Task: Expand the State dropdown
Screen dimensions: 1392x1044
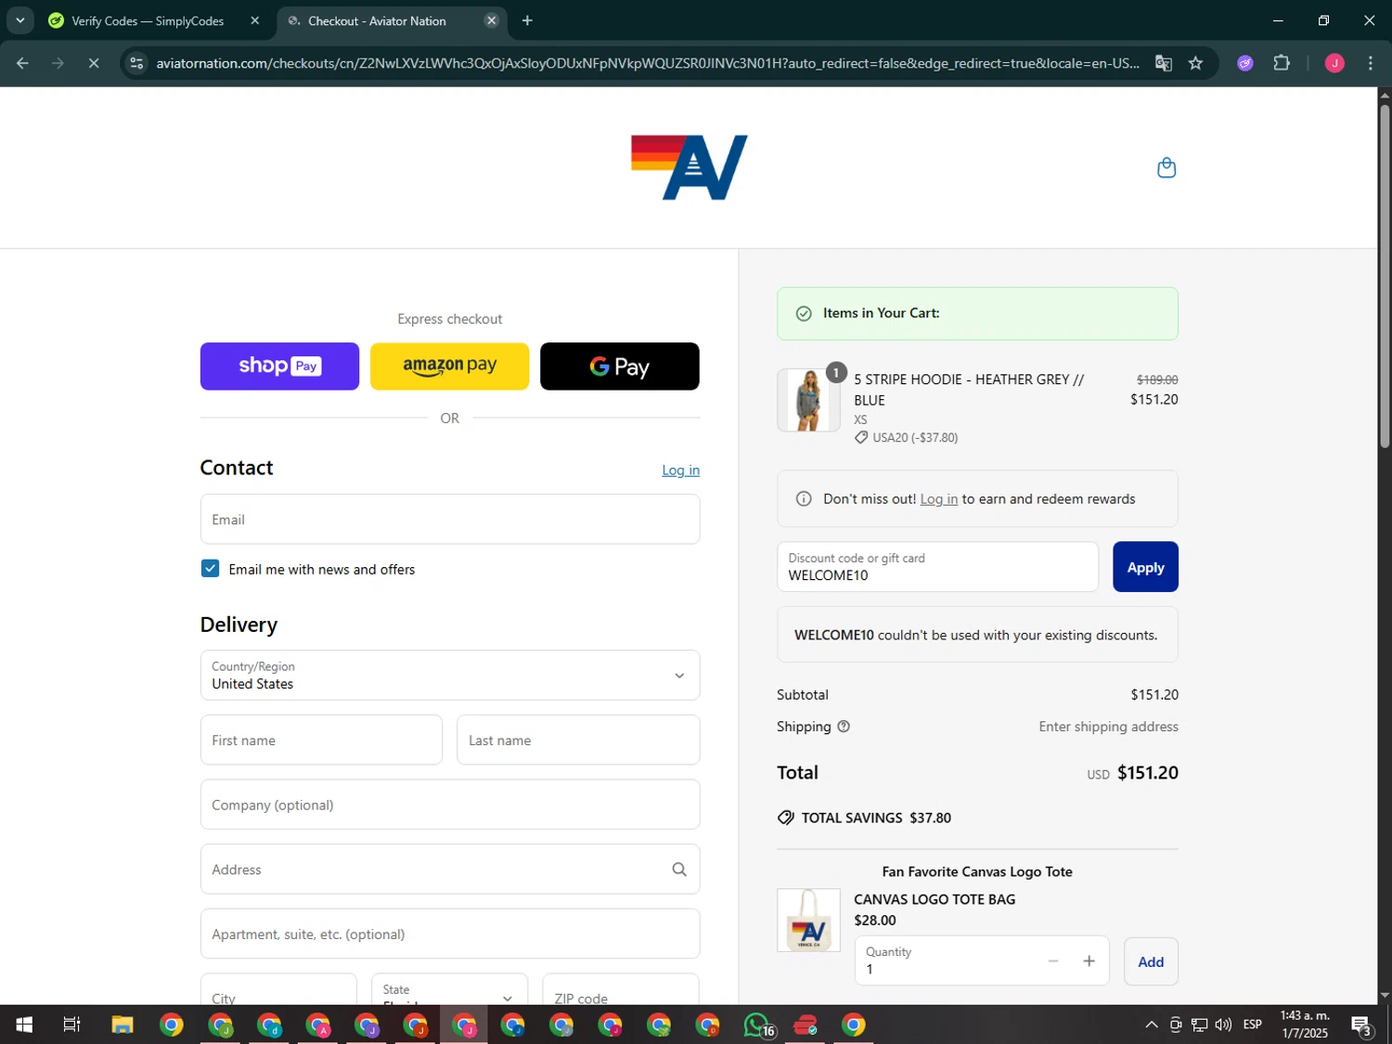Action: click(x=449, y=989)
